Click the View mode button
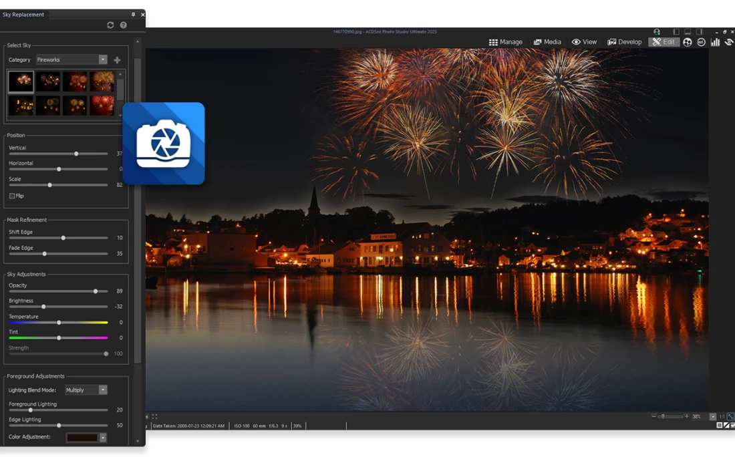Viewport: 735px width, 457px height. pos(584,42)
